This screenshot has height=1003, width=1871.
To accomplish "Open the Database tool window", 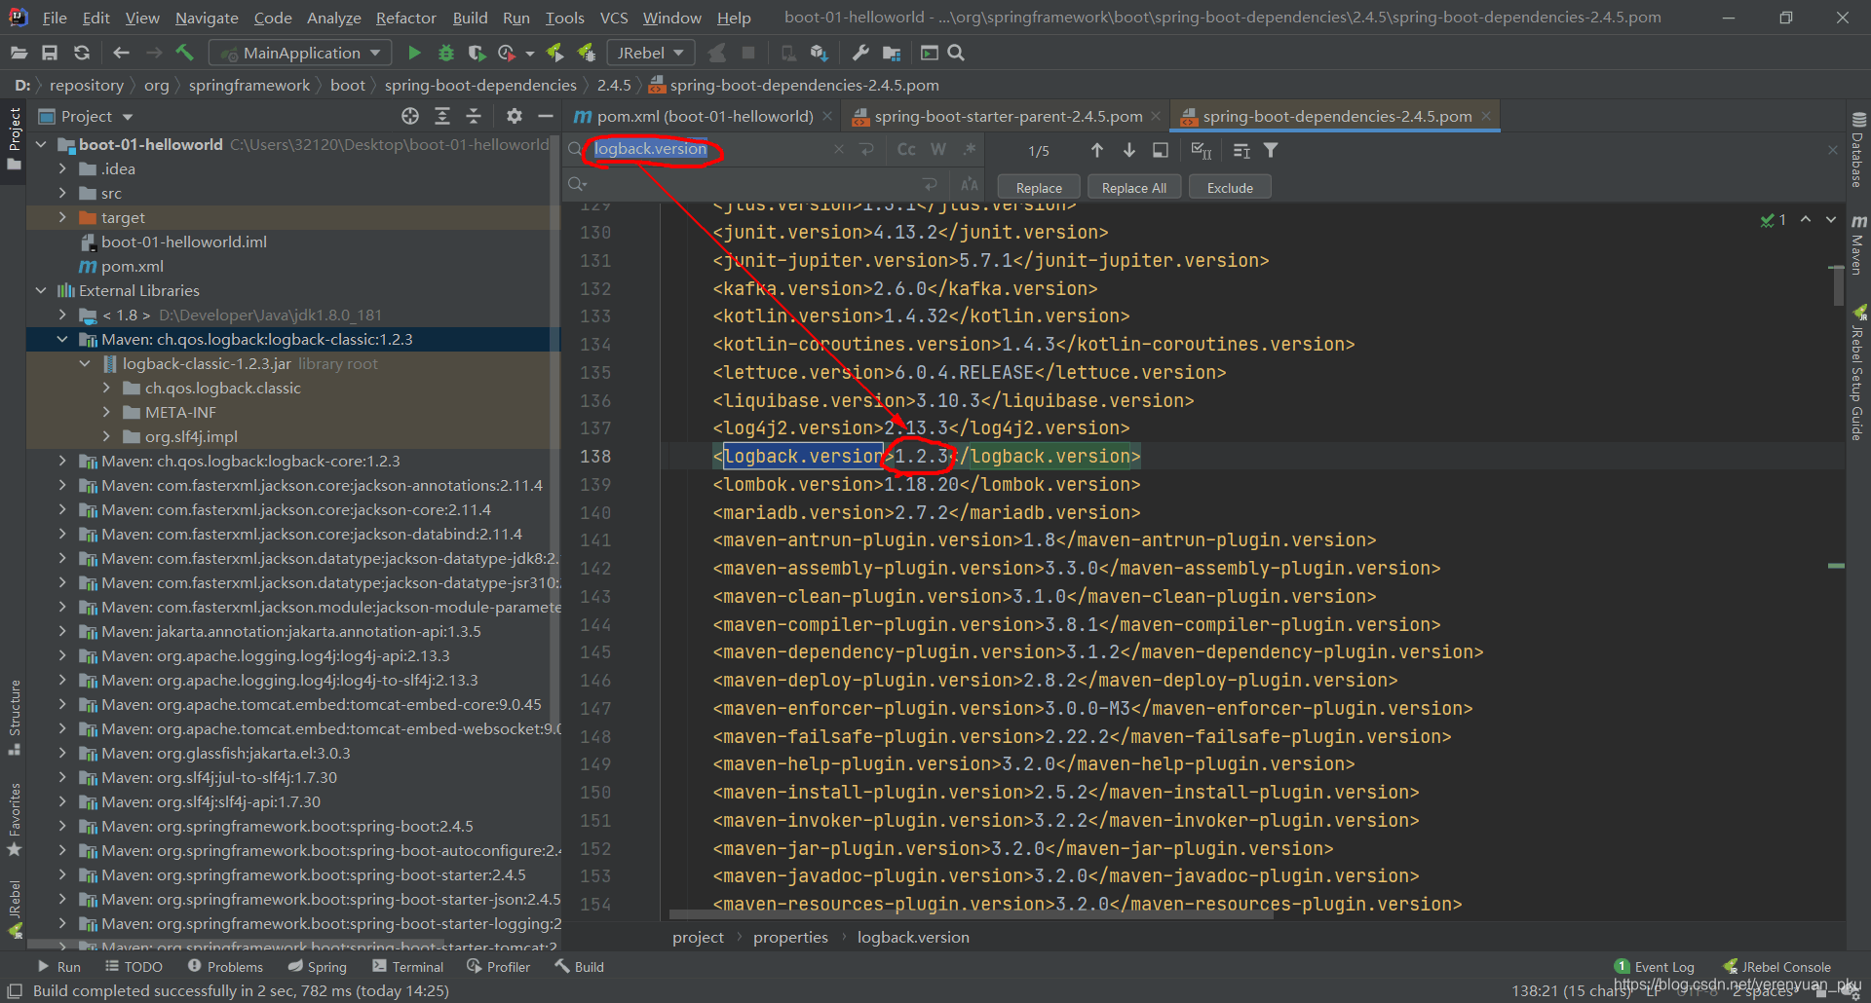I will click(x=1858, y=150).
